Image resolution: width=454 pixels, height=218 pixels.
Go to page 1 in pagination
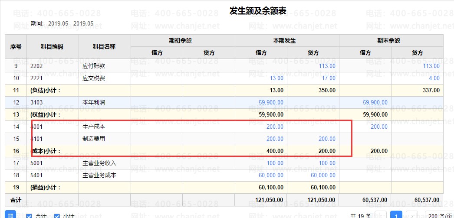396,215
